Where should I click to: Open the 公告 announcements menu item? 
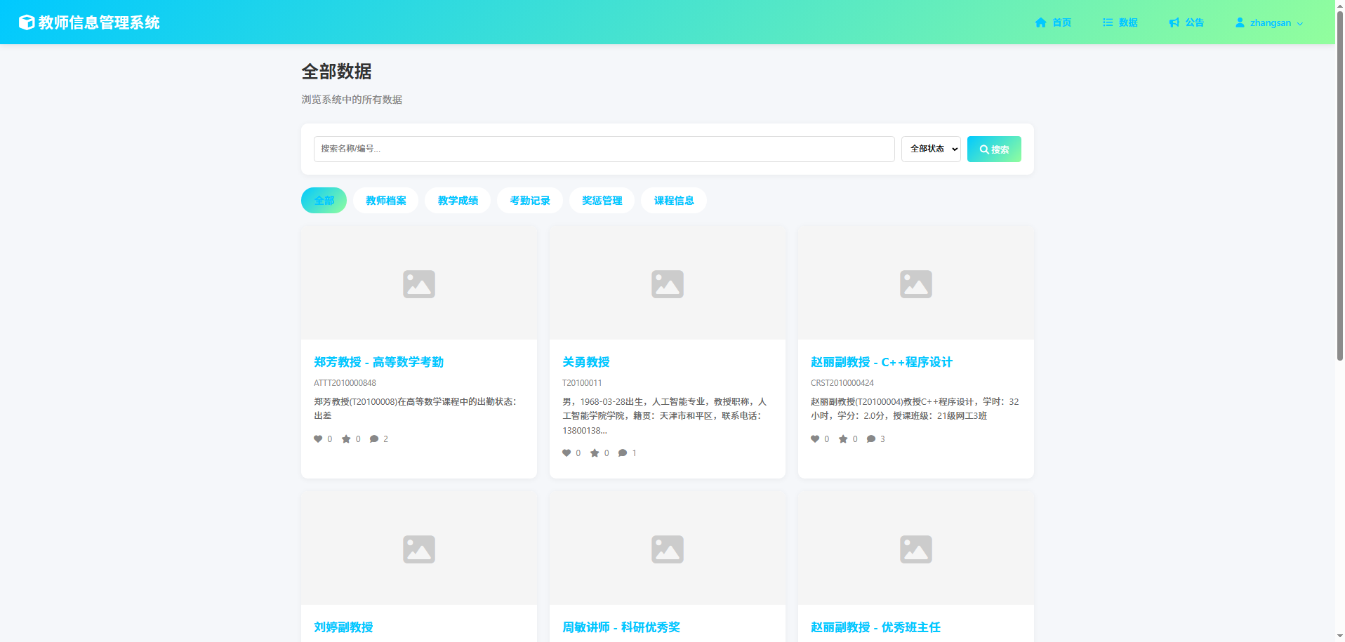[x=1186, y=22]
